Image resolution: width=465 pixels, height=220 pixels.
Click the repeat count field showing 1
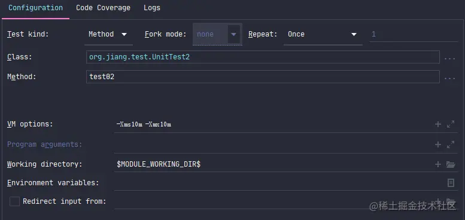(x=414, y=34)
